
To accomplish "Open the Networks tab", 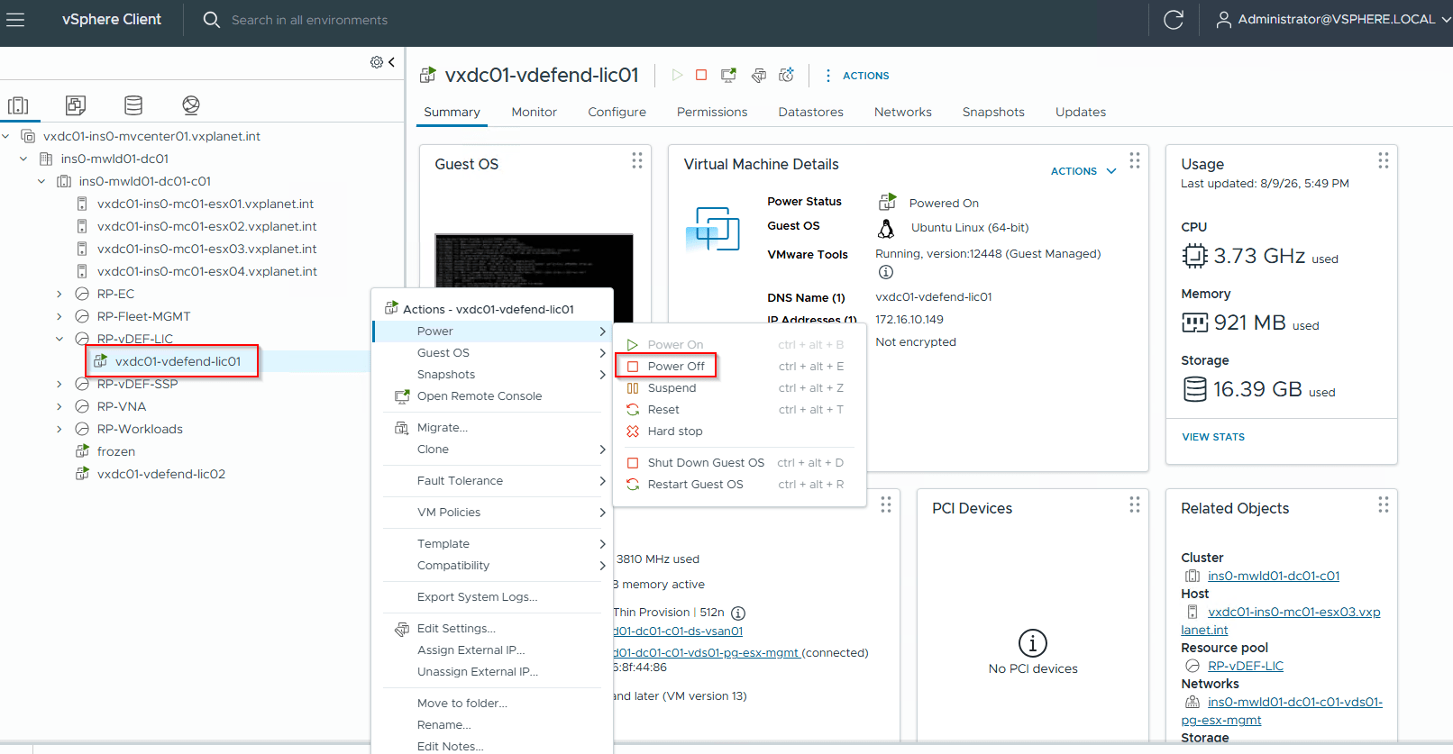I will pos(903,112).
